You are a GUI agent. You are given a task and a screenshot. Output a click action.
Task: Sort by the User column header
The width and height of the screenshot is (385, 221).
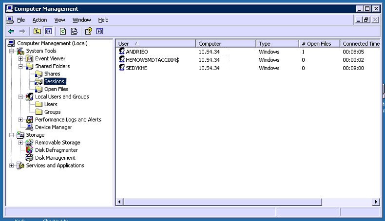(155, 44)
